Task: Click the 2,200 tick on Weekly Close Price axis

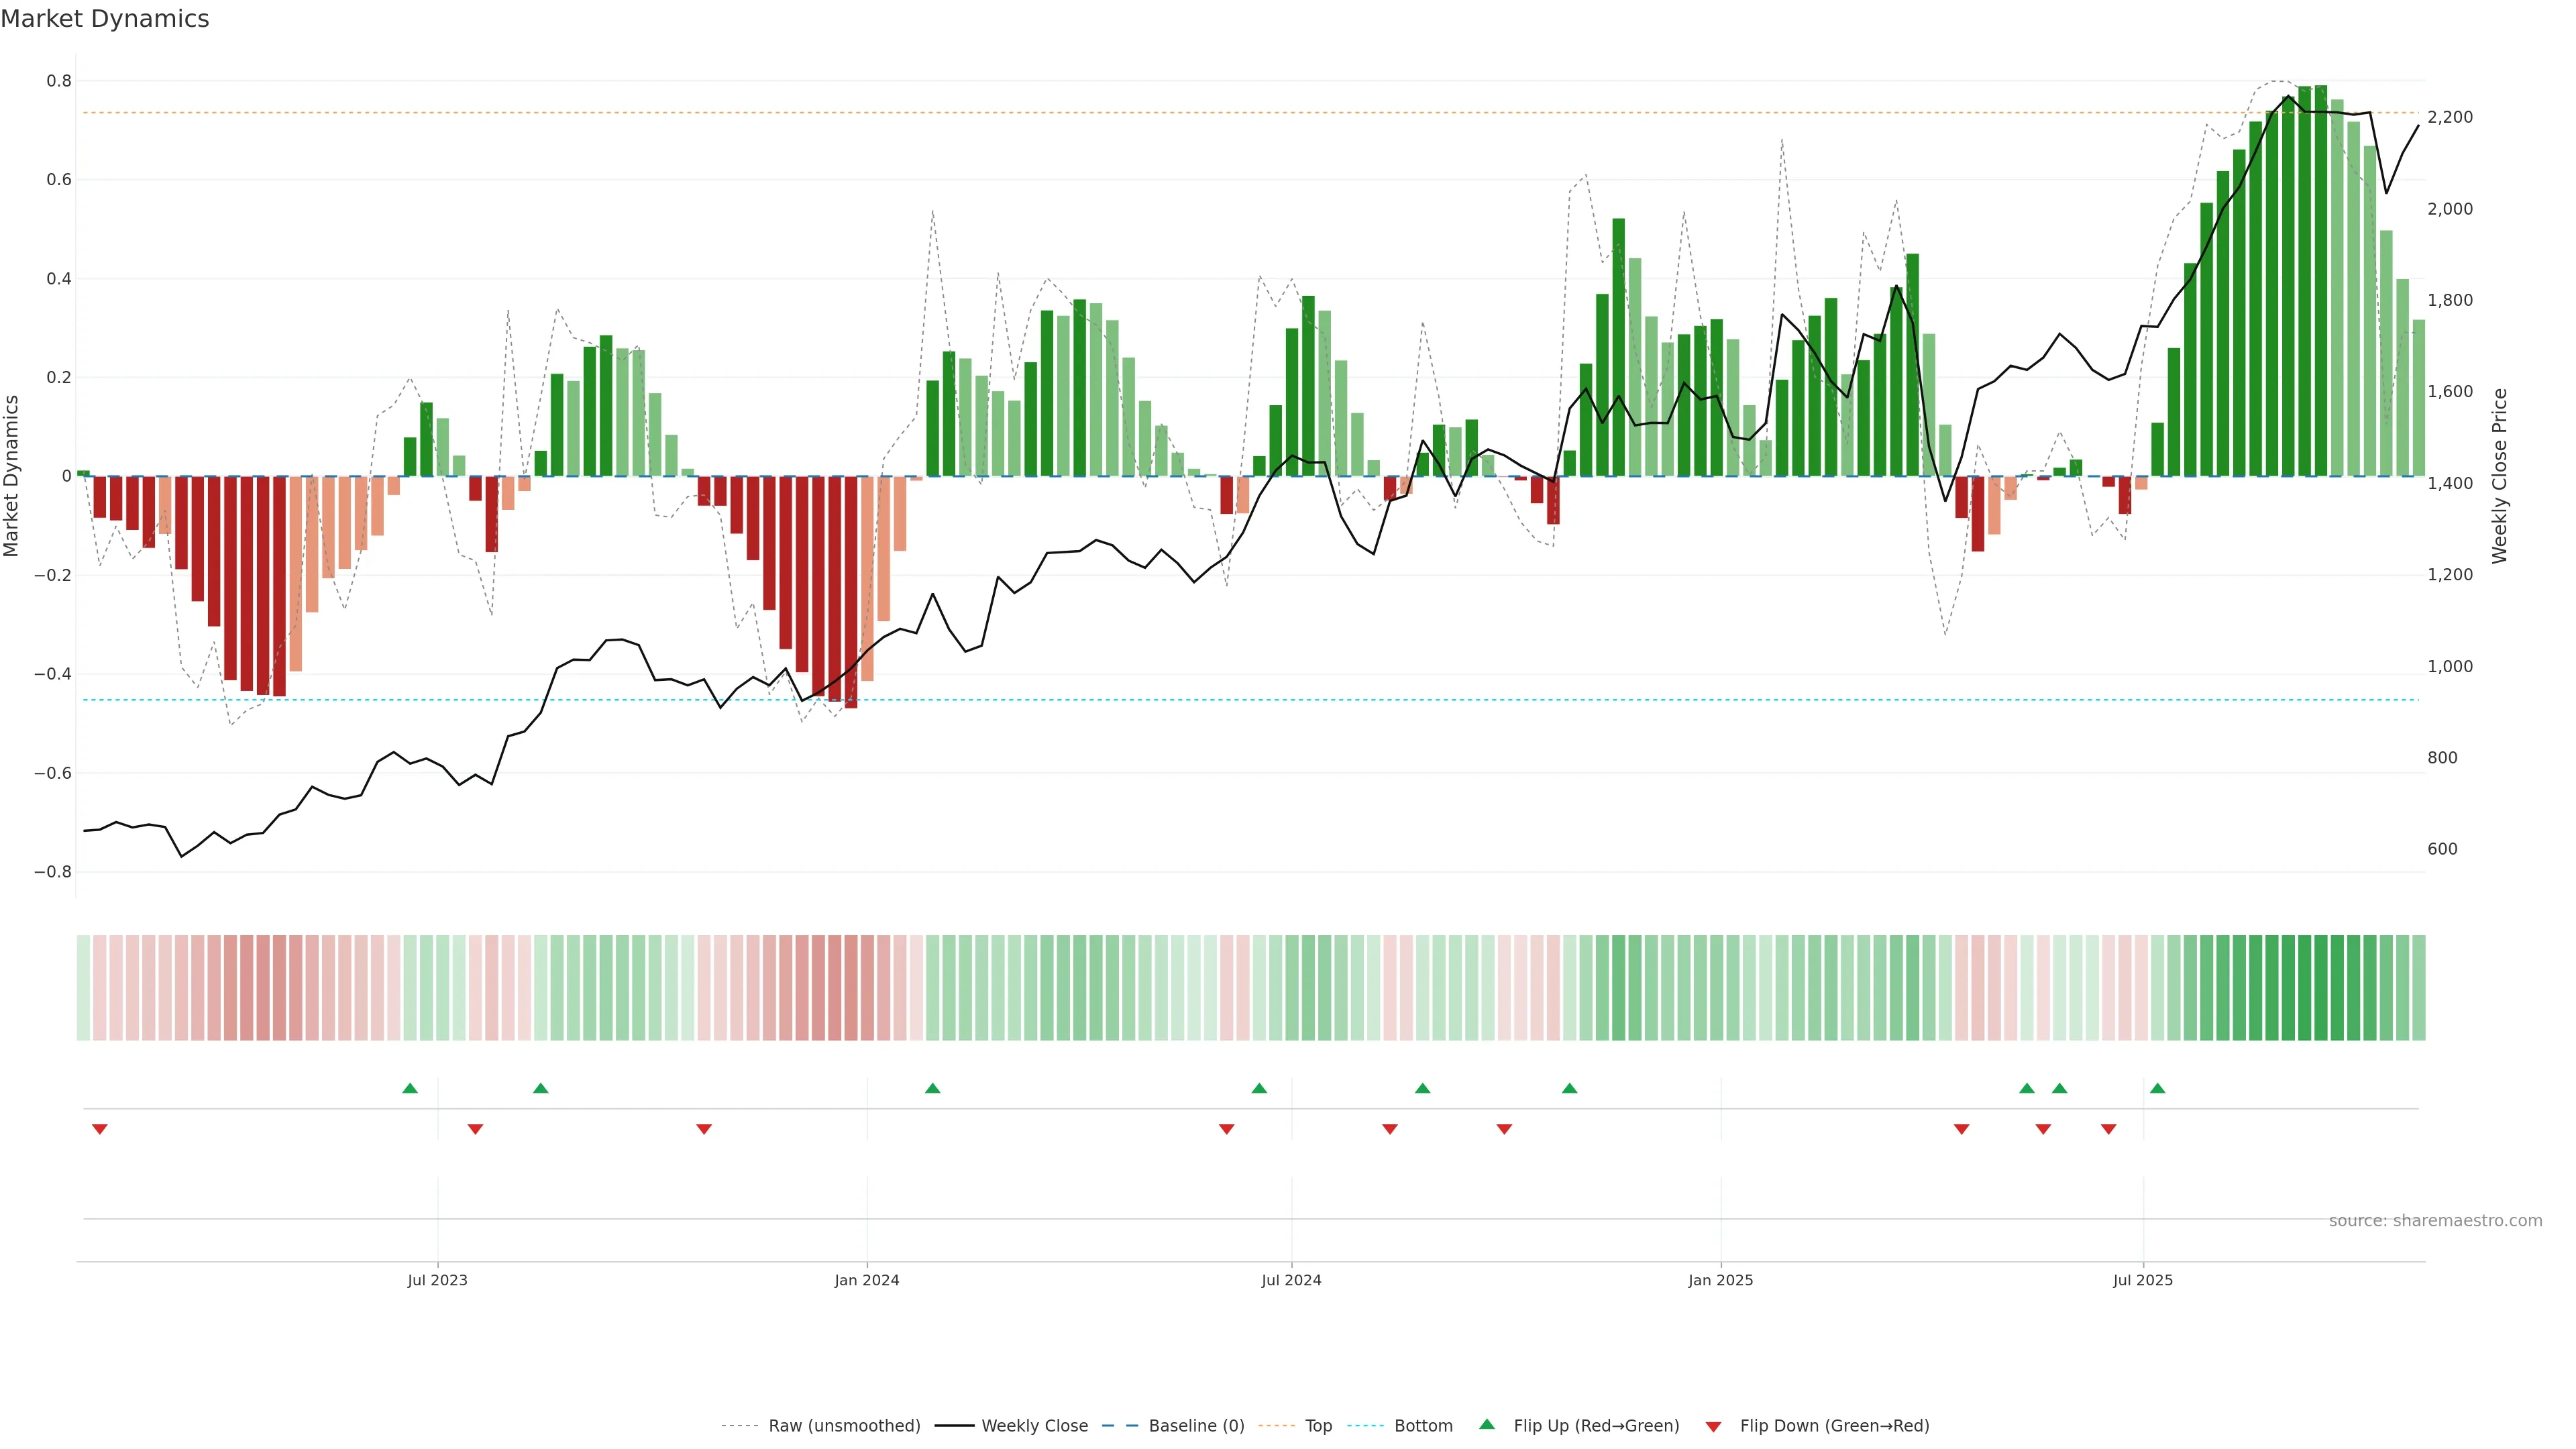Action: (2449, 117)
